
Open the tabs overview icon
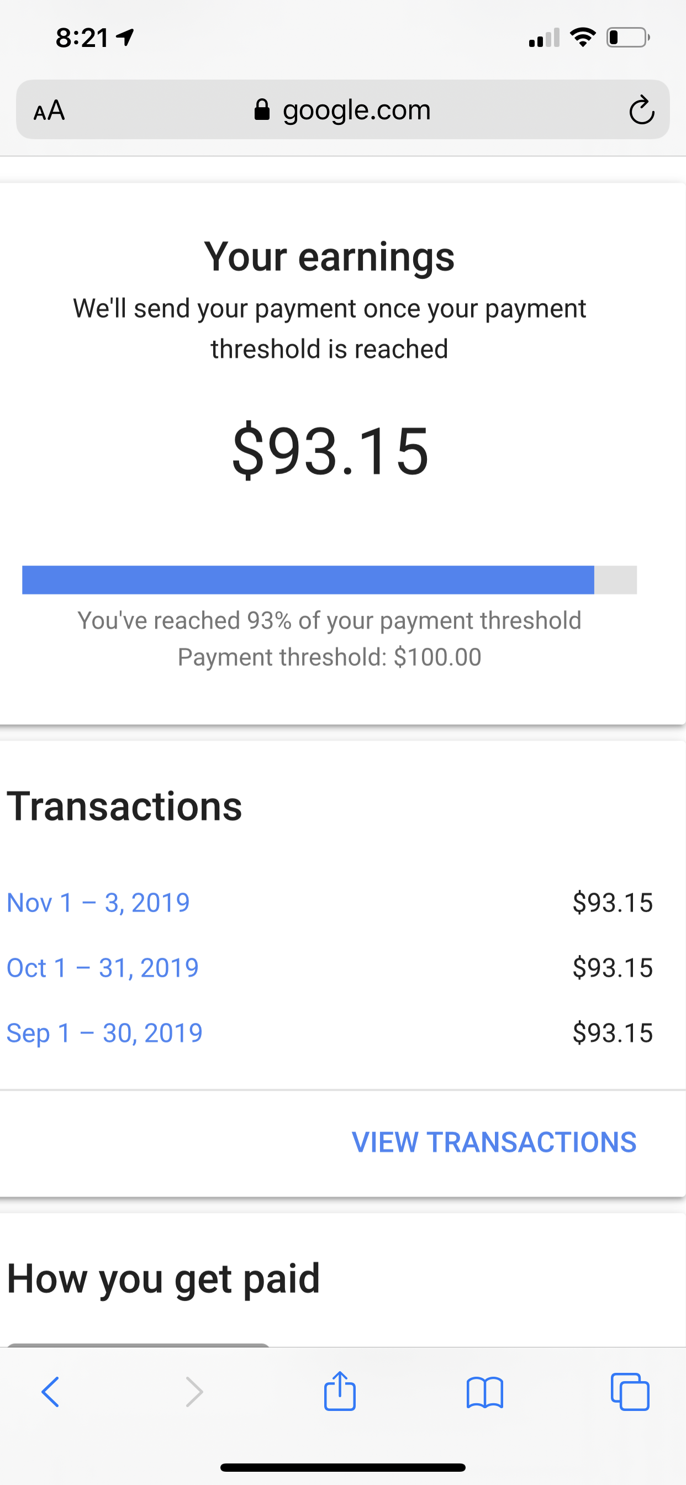pyautogui.click(x=630, y=1392)
